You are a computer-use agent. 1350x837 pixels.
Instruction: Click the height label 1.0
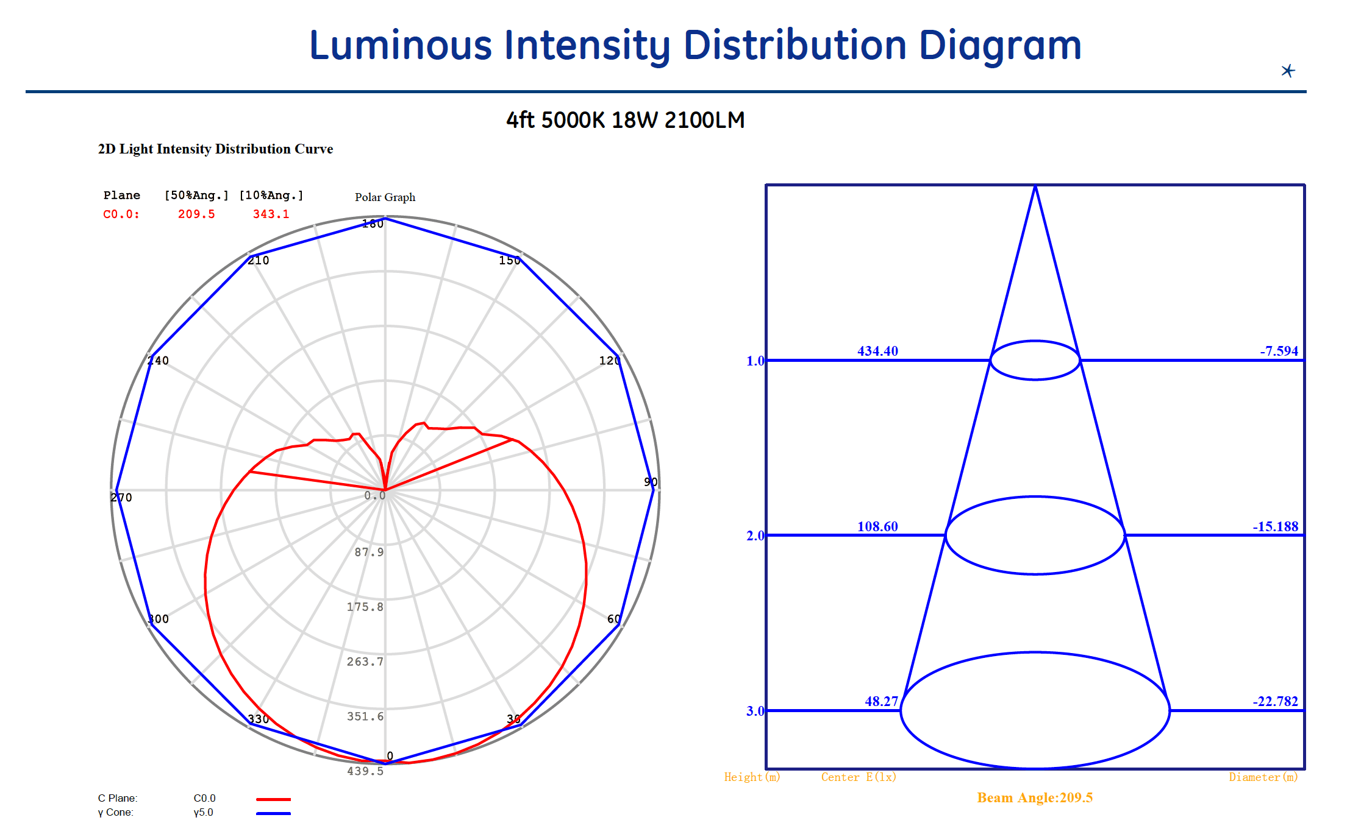tap(755, 361)
